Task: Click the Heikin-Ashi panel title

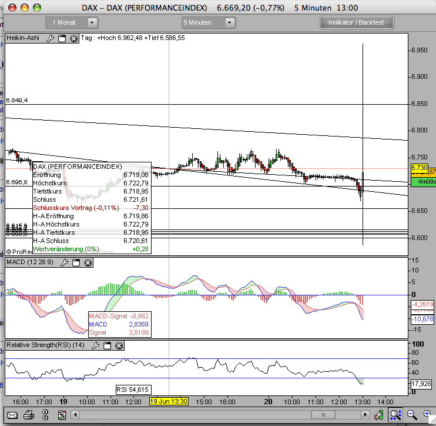Action: click(x=23, y=38)
